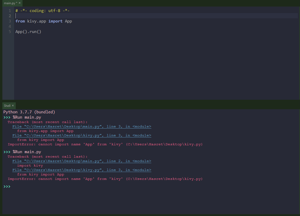Close the Shell panel tab
Viewport: 300px width, 216px height.
tap(13, 106)
